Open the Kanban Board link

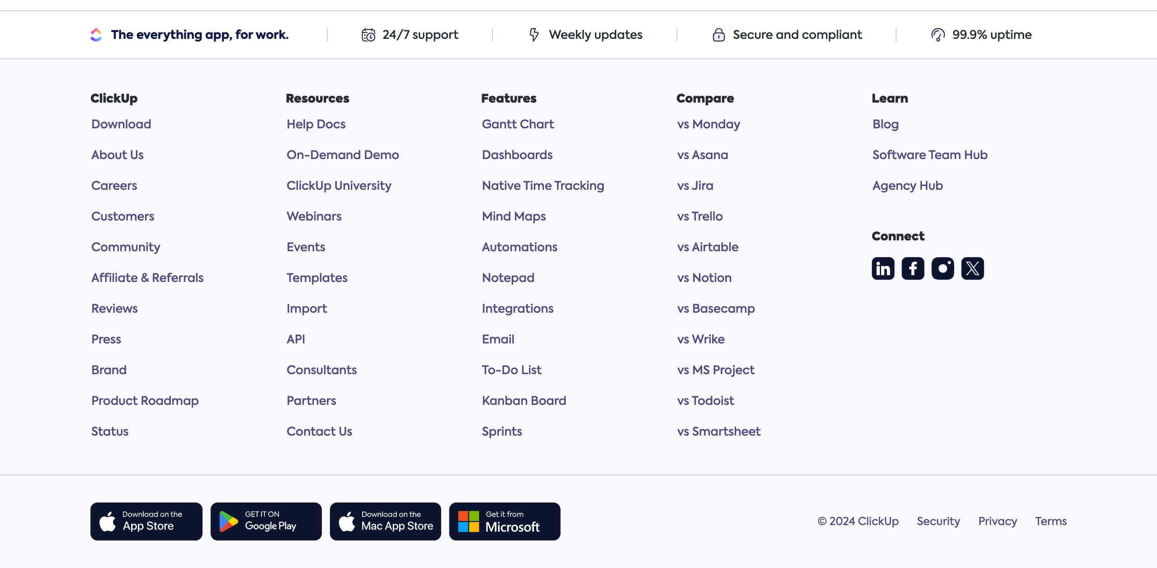click(524, 400)
